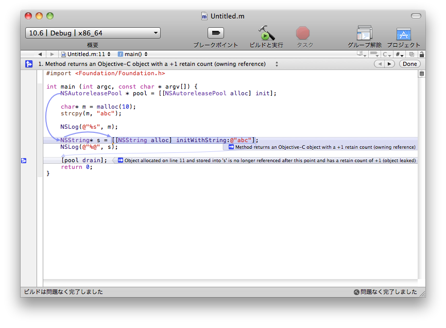The width and height of the screenshot is (446, 328).
Task: Open the '#' included files popup menu
Action: point(399,54)
